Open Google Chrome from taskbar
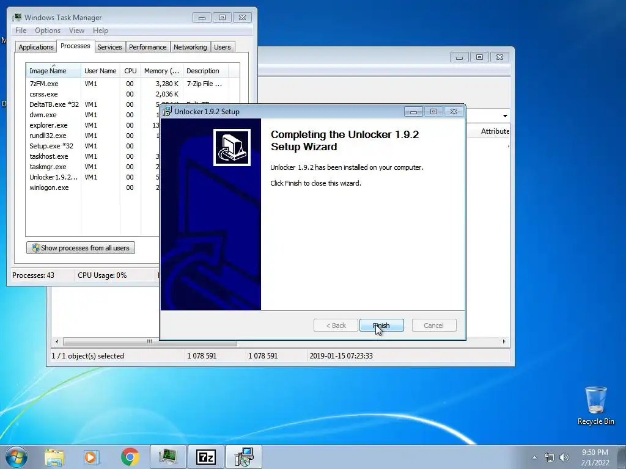Viewport: 626px width, 469px height. [x=130, y=457]
